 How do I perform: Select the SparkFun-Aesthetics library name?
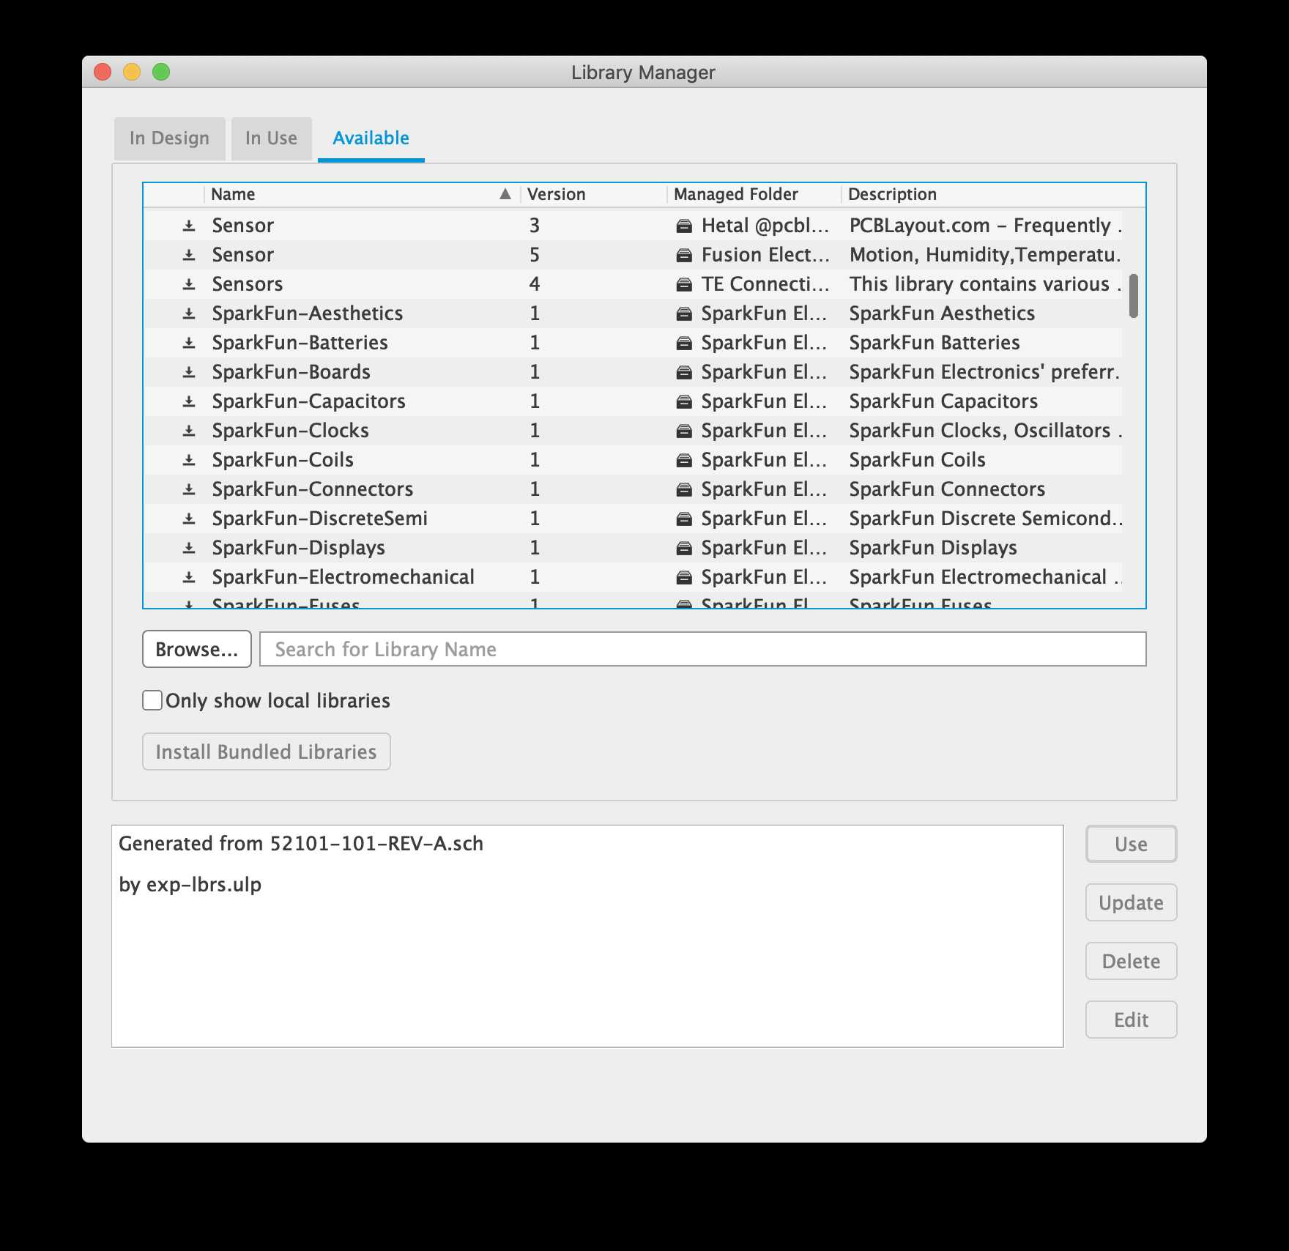(x=308, y=313)
